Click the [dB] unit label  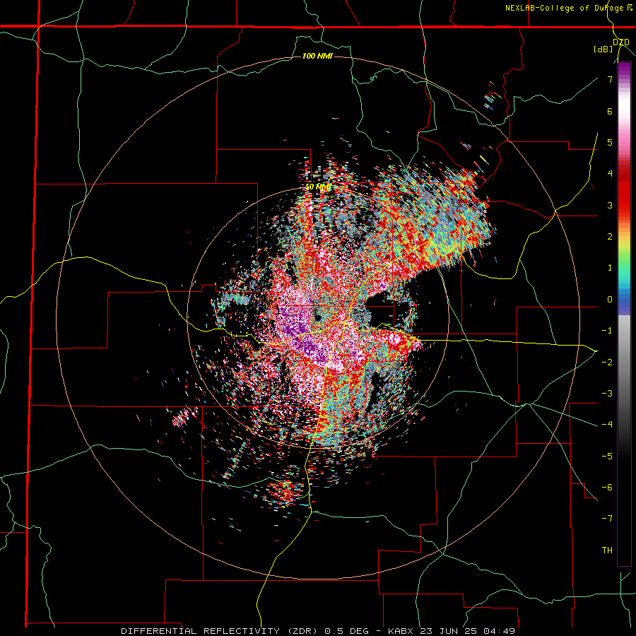click(603, 49)
